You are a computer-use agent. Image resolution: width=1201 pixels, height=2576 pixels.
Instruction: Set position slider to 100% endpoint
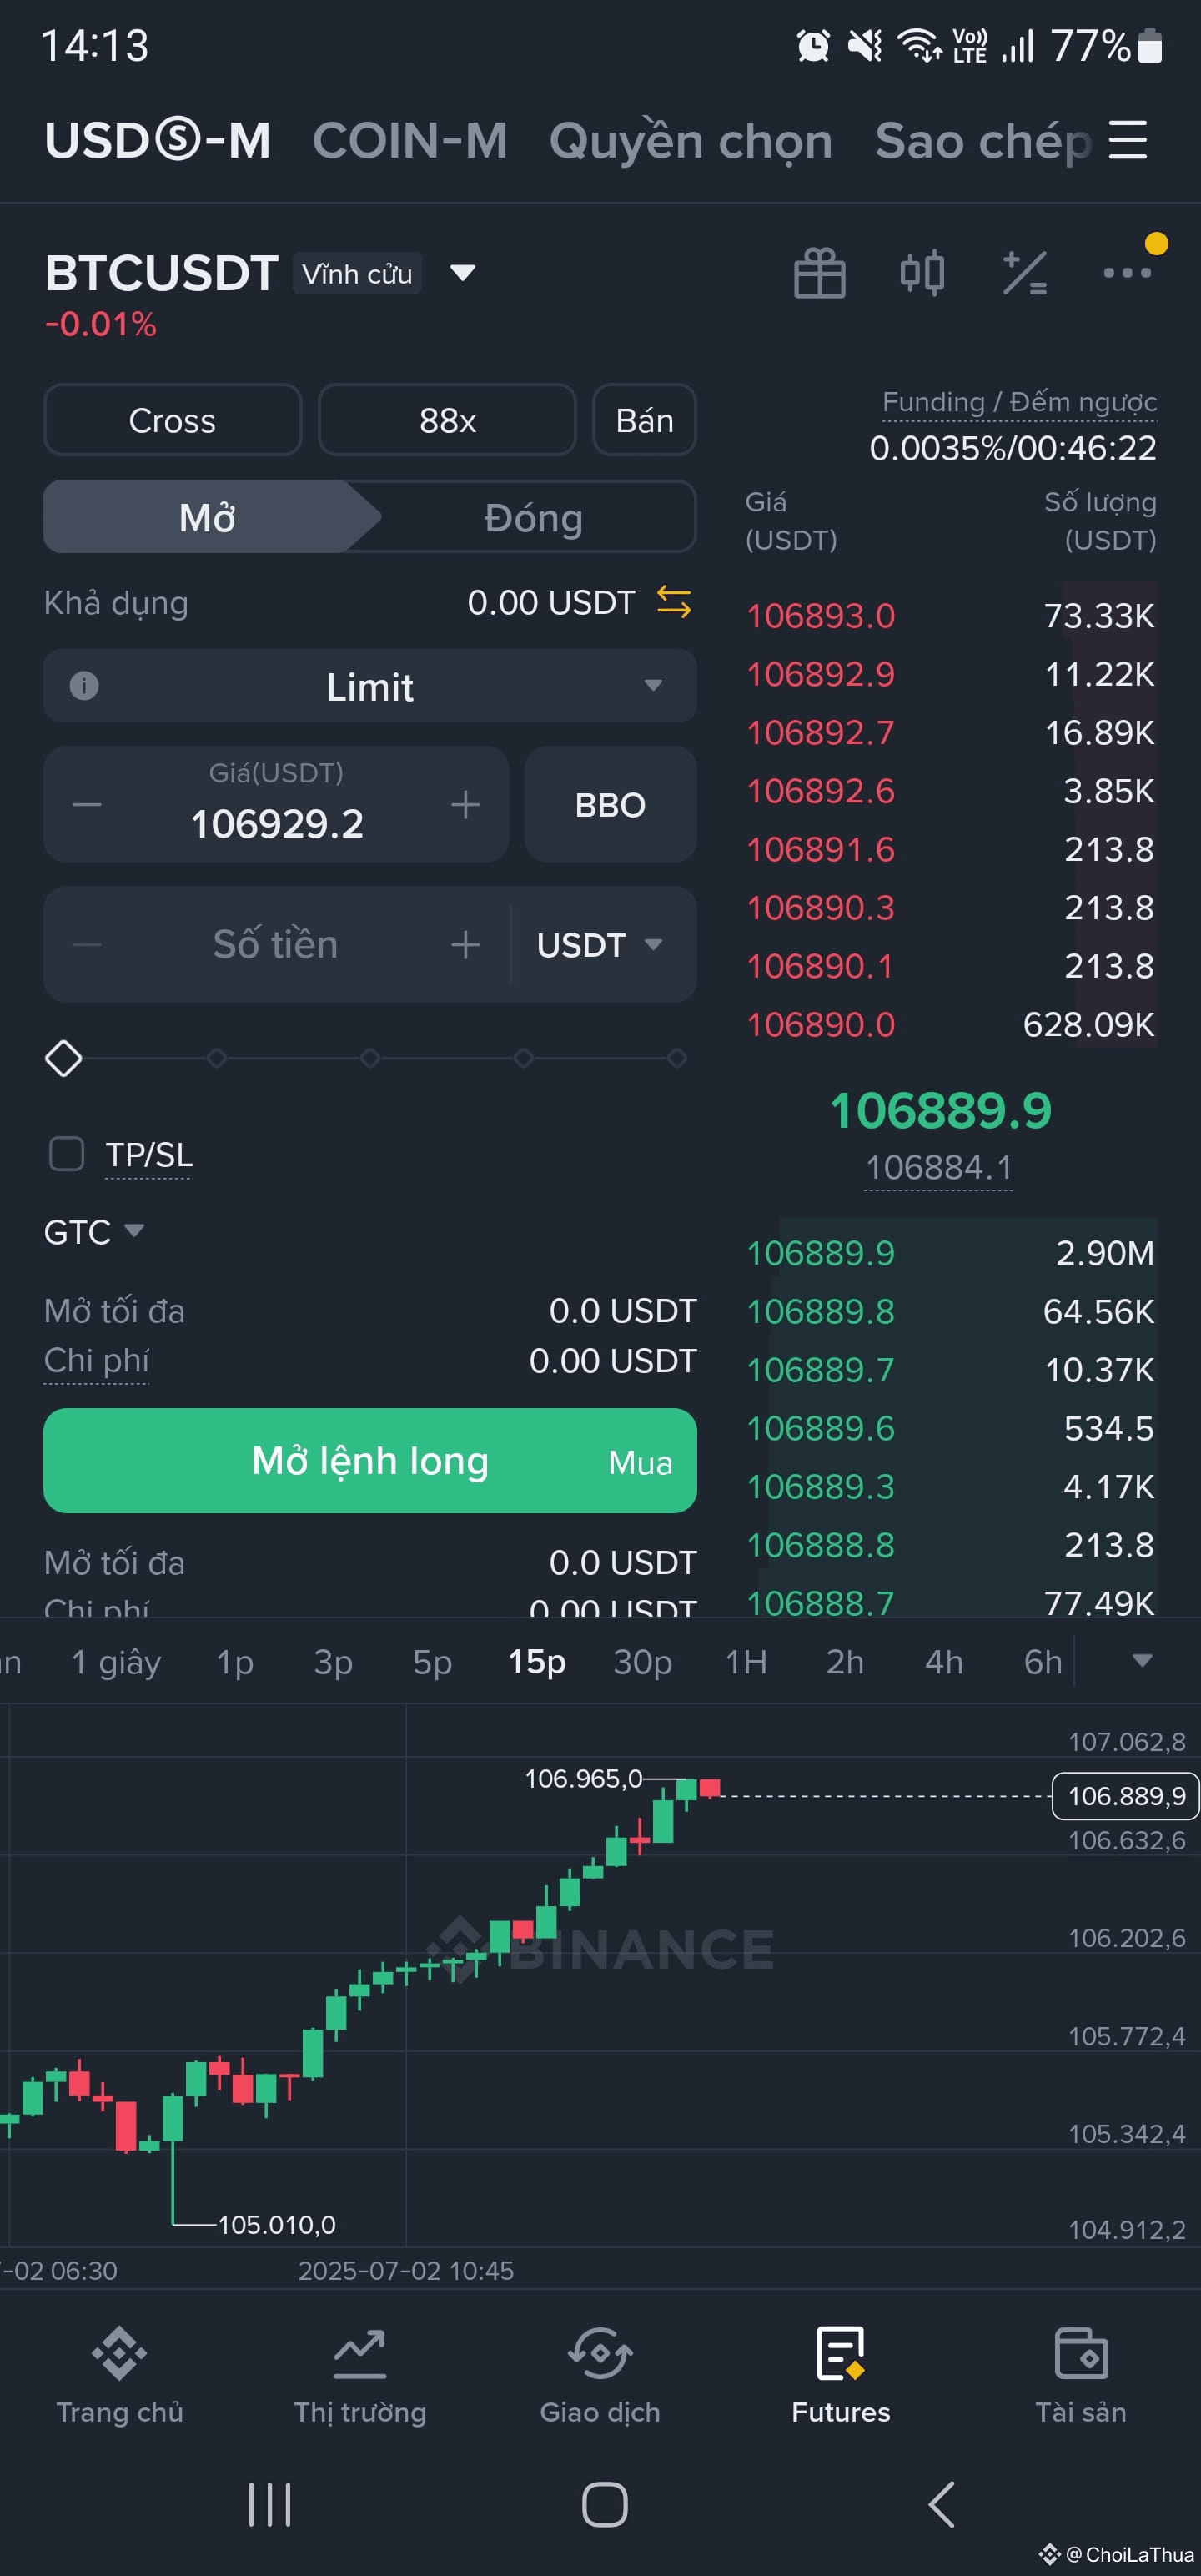[x=677, y=1058]
